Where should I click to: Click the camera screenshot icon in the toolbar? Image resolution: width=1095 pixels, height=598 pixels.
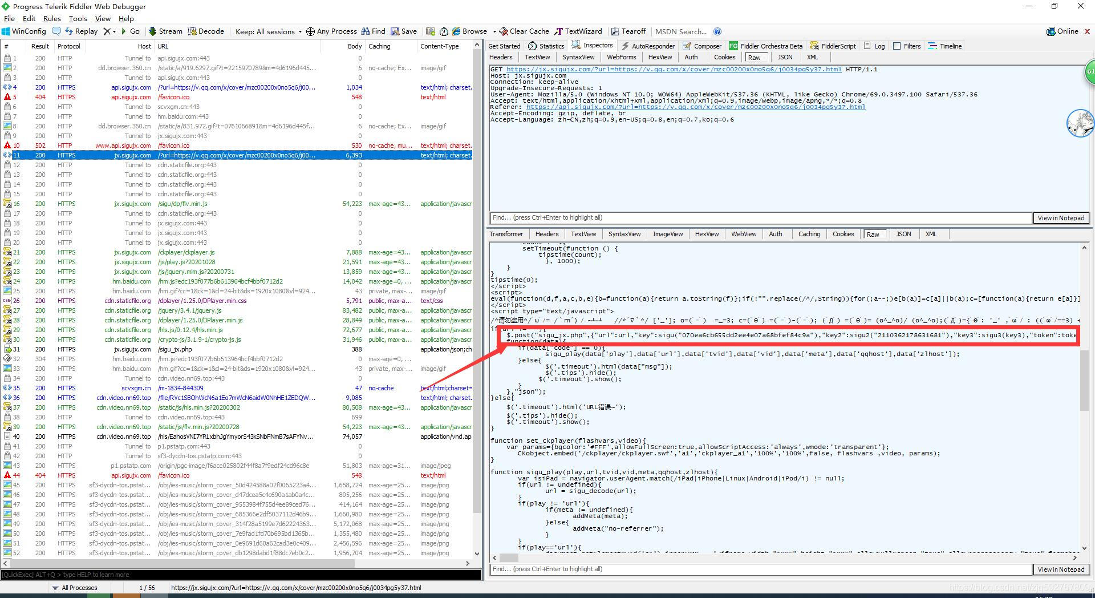click(430, 31)
